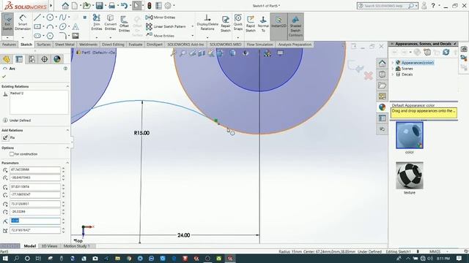
Task: Switch to the Features tab
Action: point(9,45)
